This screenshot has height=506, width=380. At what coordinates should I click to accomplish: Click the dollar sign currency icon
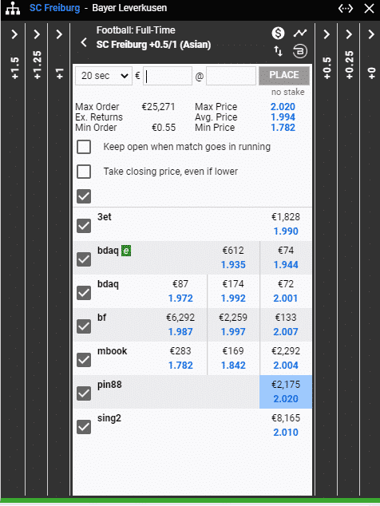pos(278,33)
